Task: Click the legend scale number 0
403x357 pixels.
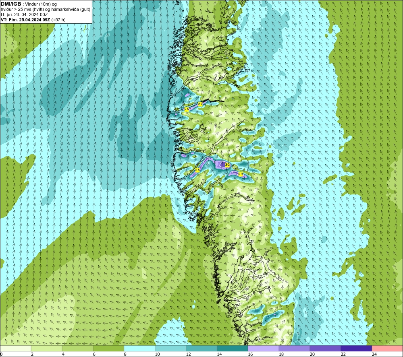Action: [x=1, y=354]
